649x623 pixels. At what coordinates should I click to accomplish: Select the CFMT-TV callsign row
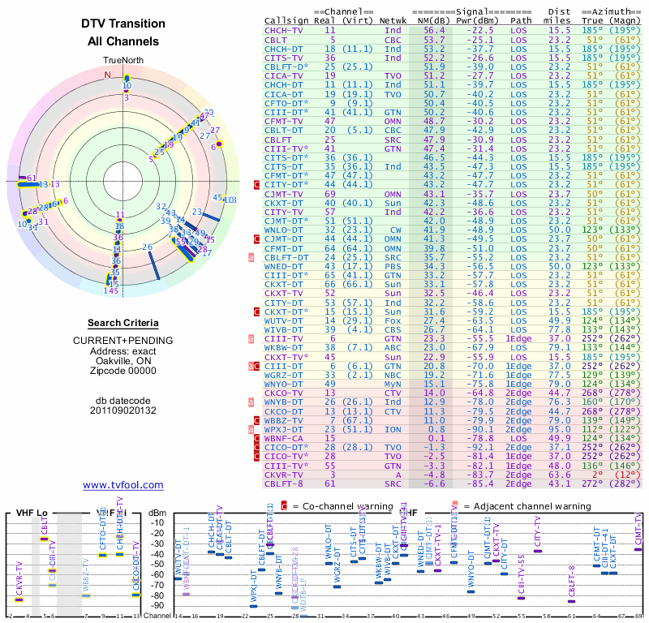pyautogui.click(x=283, y=122)
